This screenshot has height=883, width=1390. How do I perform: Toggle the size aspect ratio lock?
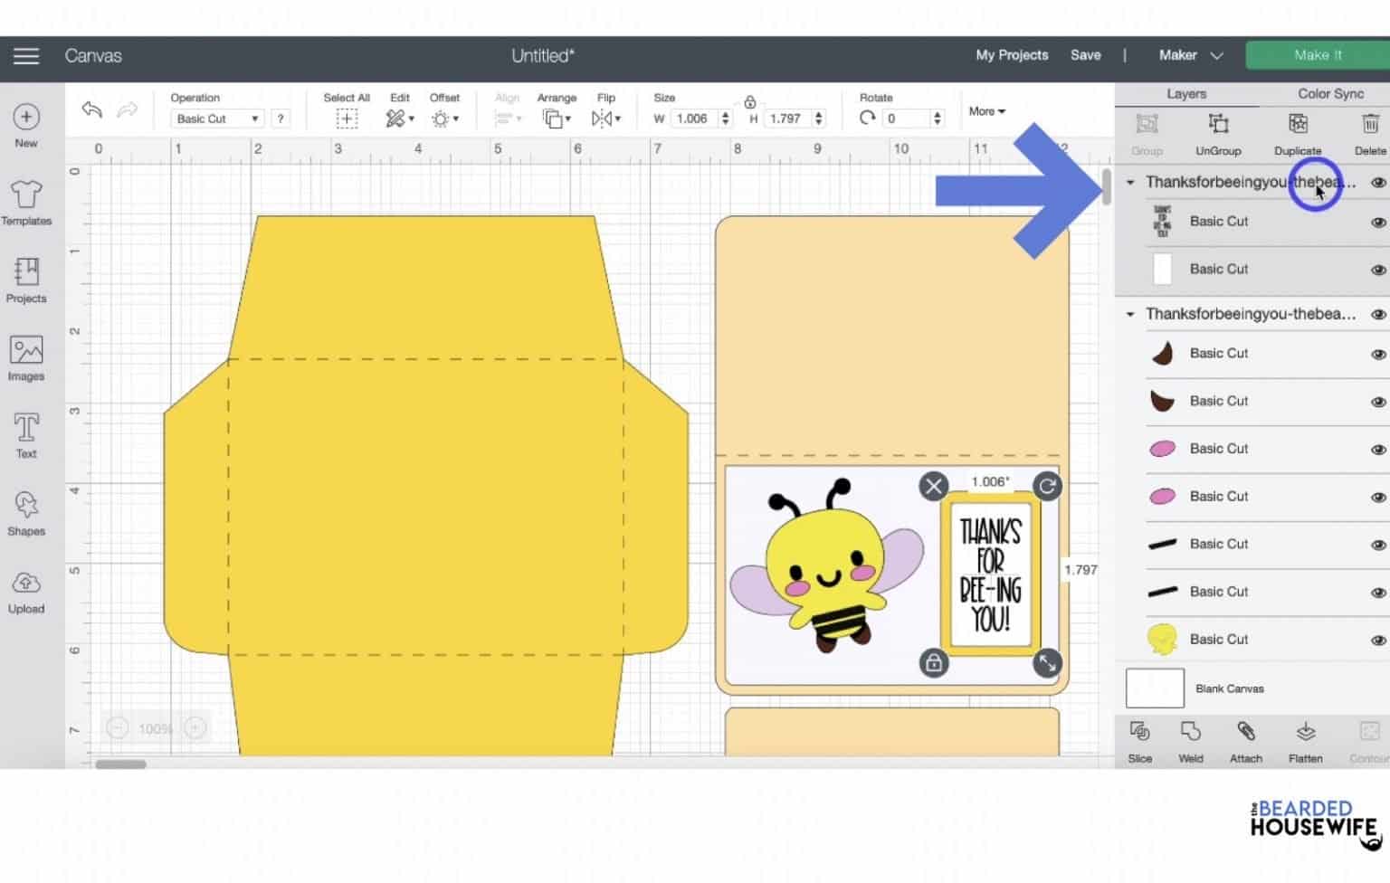coord(749,102)
